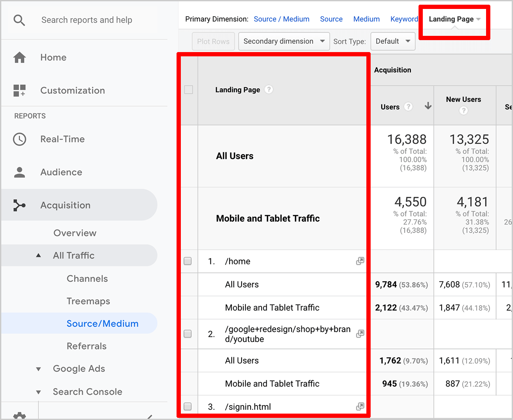Open the Customization menu item

tap(72, 90)
